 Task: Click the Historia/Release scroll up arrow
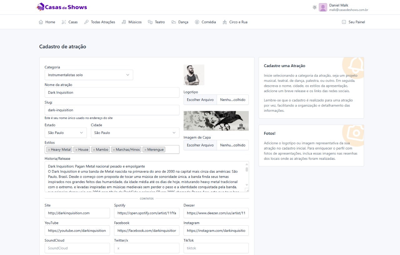click(247, 164)
